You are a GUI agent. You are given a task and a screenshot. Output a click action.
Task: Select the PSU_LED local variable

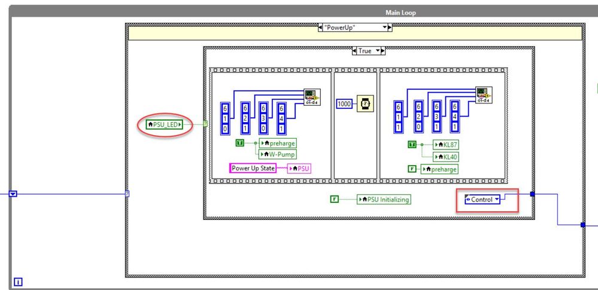point(165,124)
